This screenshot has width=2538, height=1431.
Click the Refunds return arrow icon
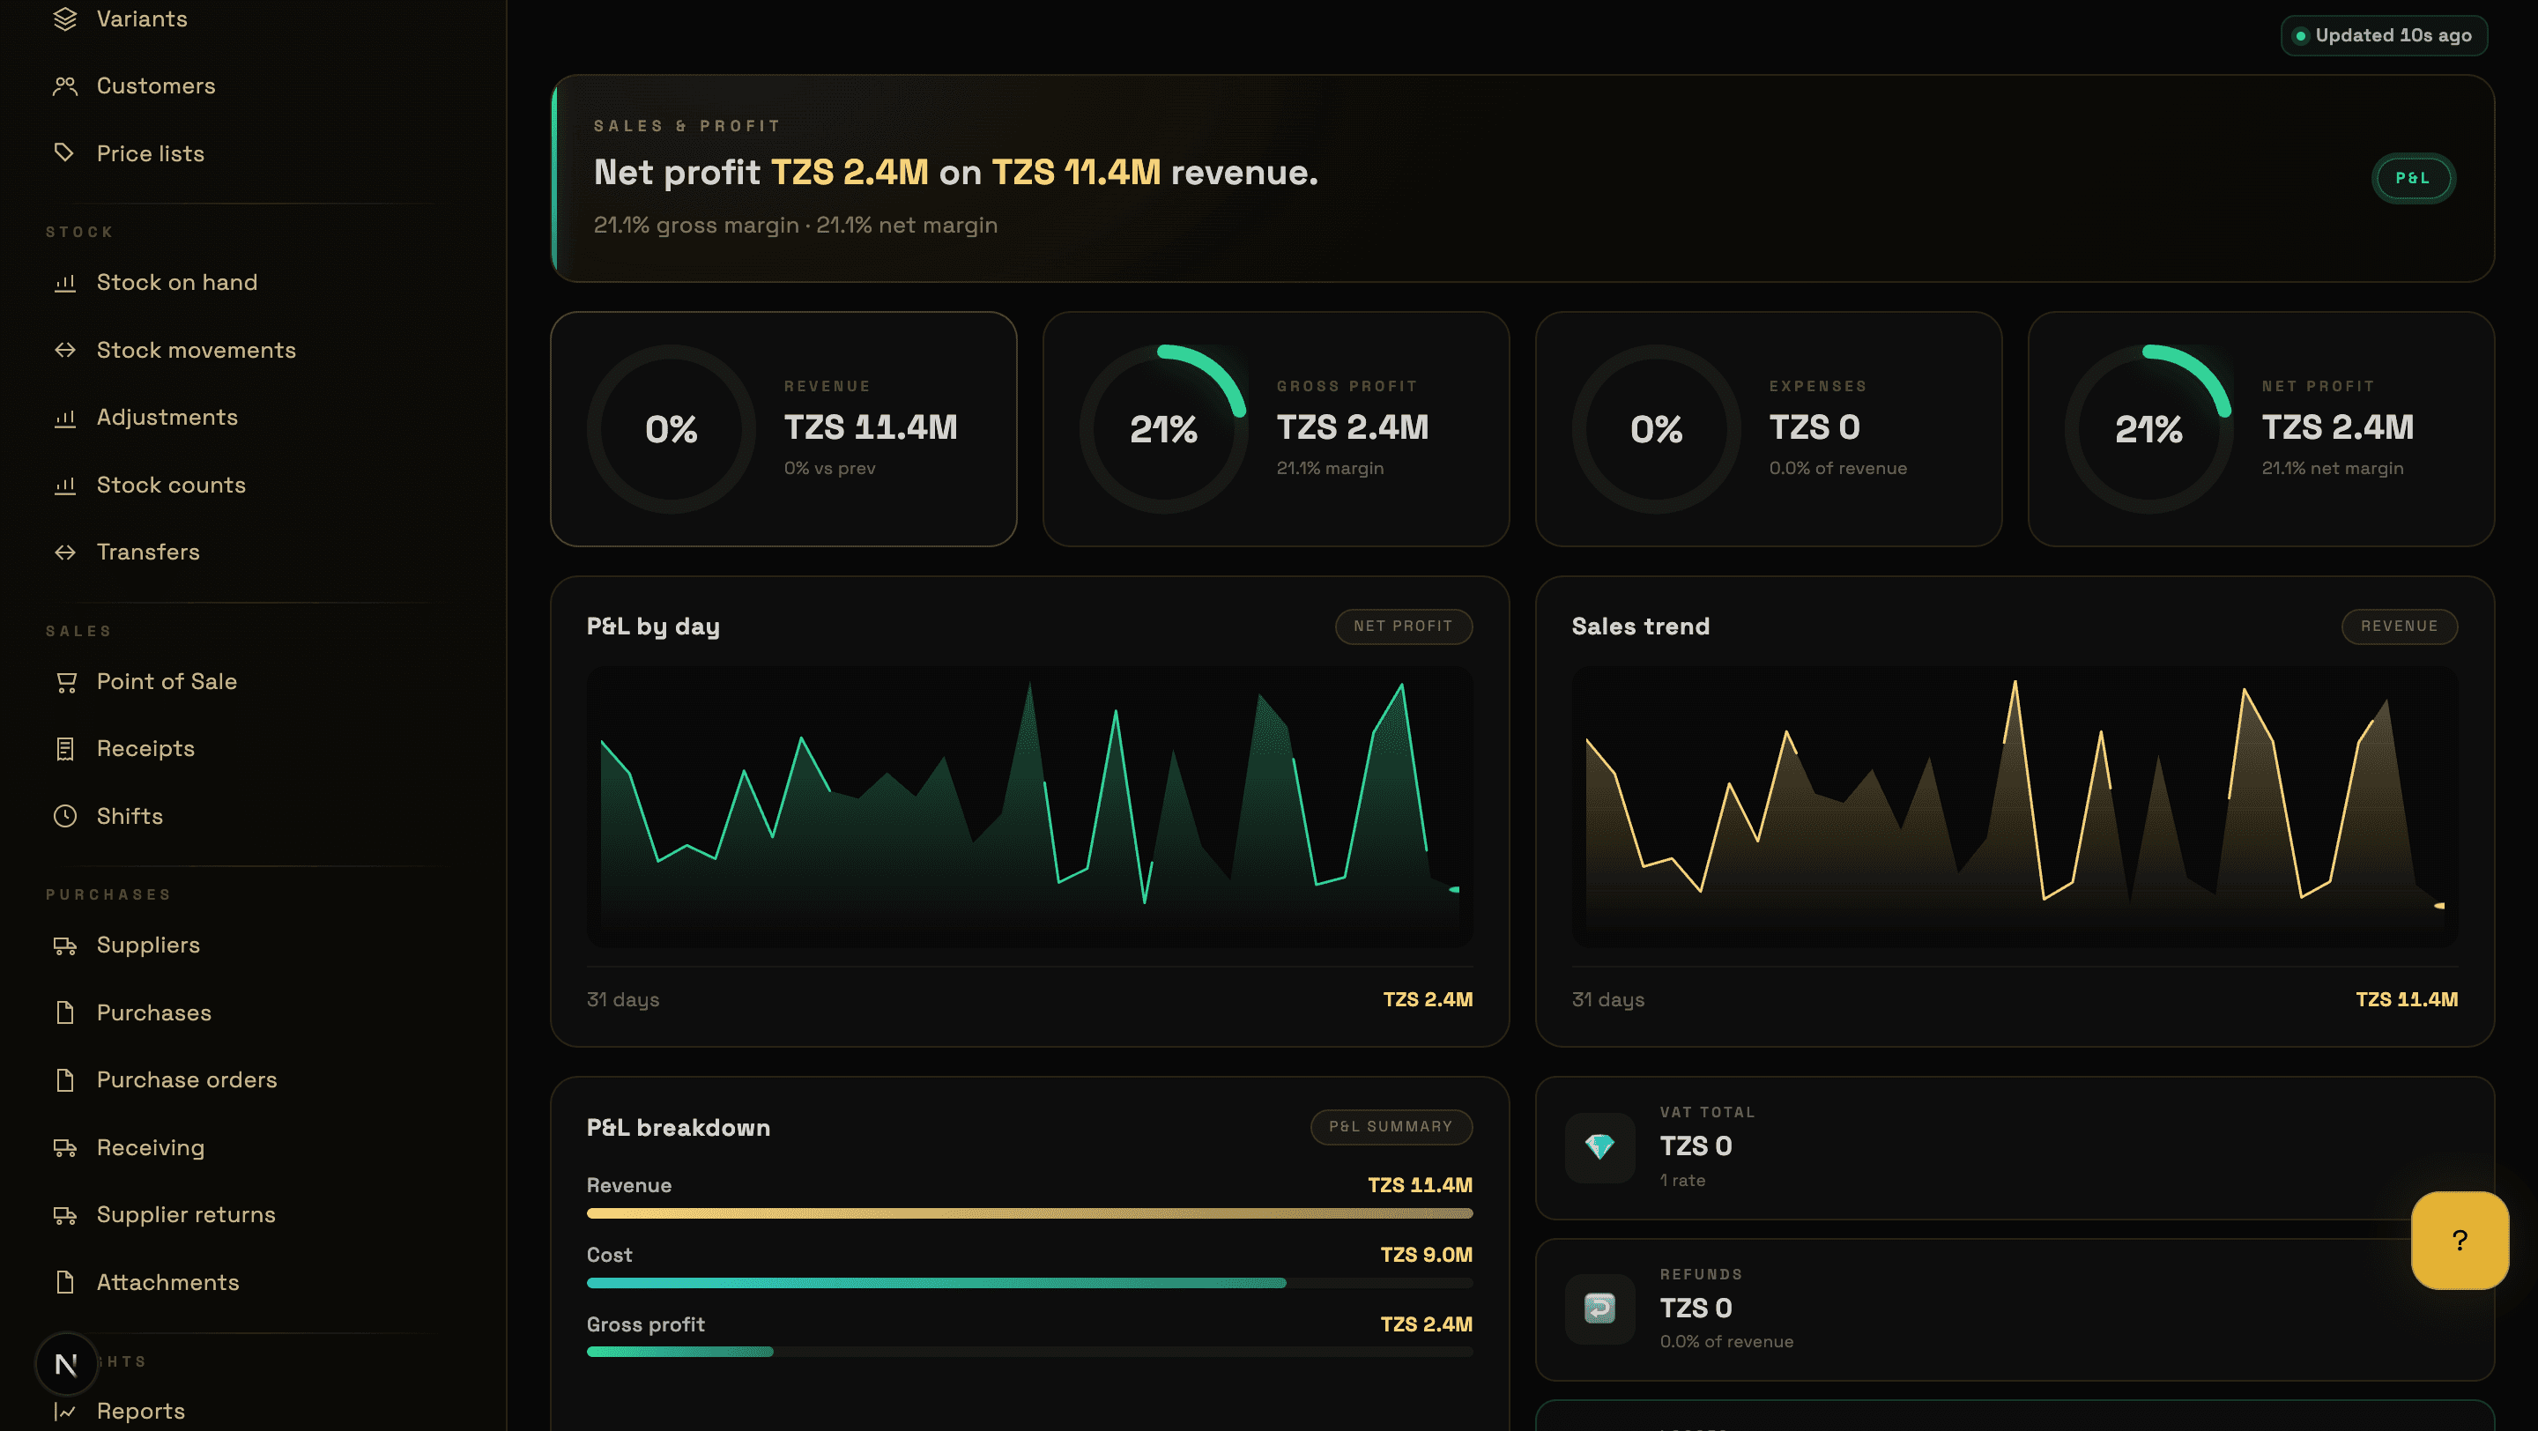(1599, 1308)
